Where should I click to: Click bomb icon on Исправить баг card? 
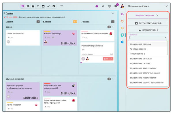[x=74, y=85]
